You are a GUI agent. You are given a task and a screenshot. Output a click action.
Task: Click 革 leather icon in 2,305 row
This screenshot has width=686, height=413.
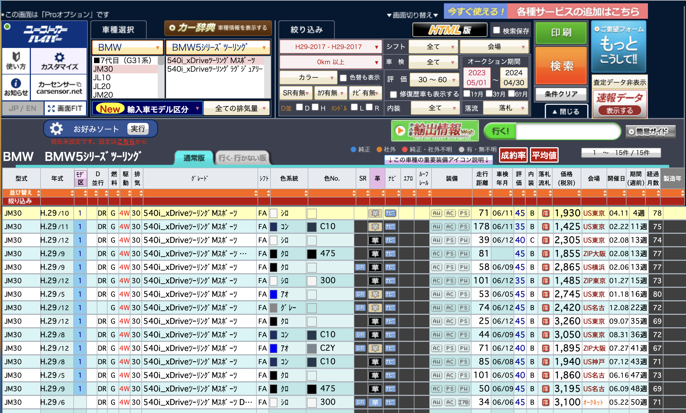375,240
